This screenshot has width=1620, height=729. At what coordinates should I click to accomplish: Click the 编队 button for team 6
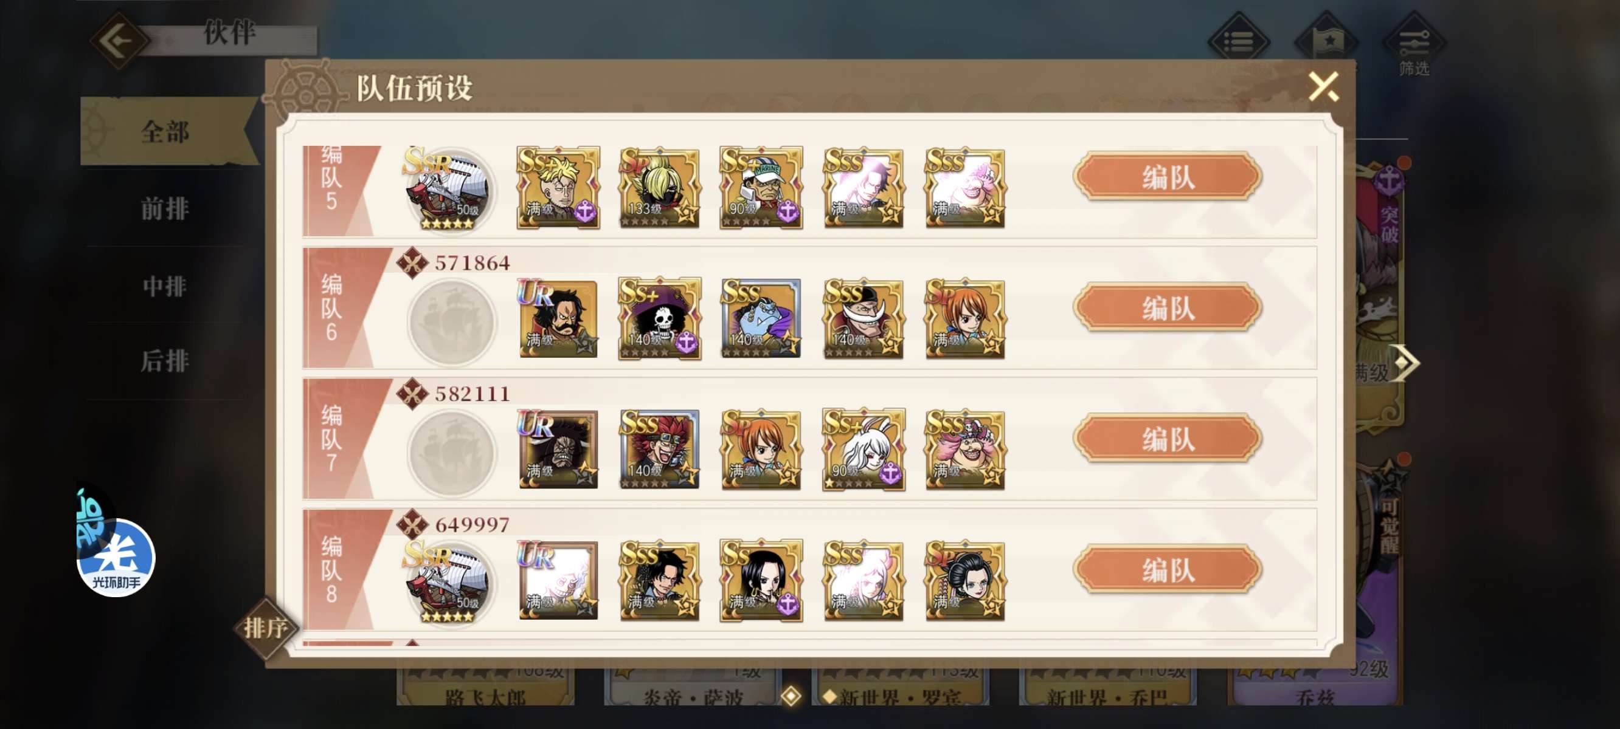click(1167, 308)
